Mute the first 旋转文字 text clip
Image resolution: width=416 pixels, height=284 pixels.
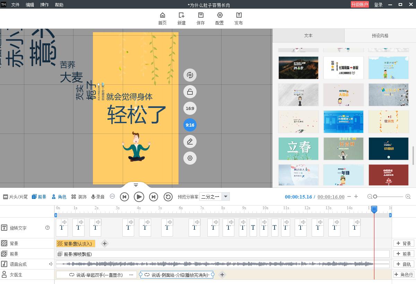64,223
